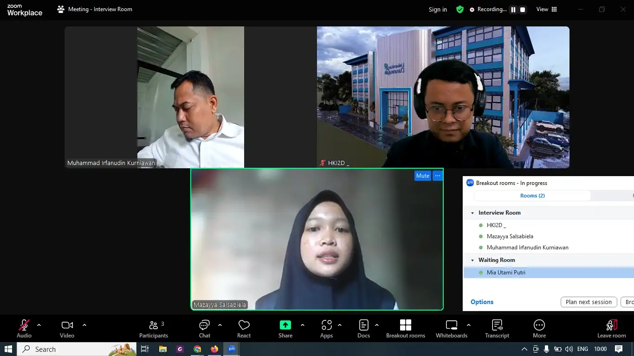This screenshot has width=634, height=356.
Task: Click ENG language indicator
Action: tap(582, 349)
